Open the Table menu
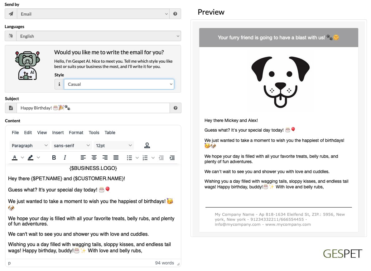The image size is (371, 271). [110, 133]
